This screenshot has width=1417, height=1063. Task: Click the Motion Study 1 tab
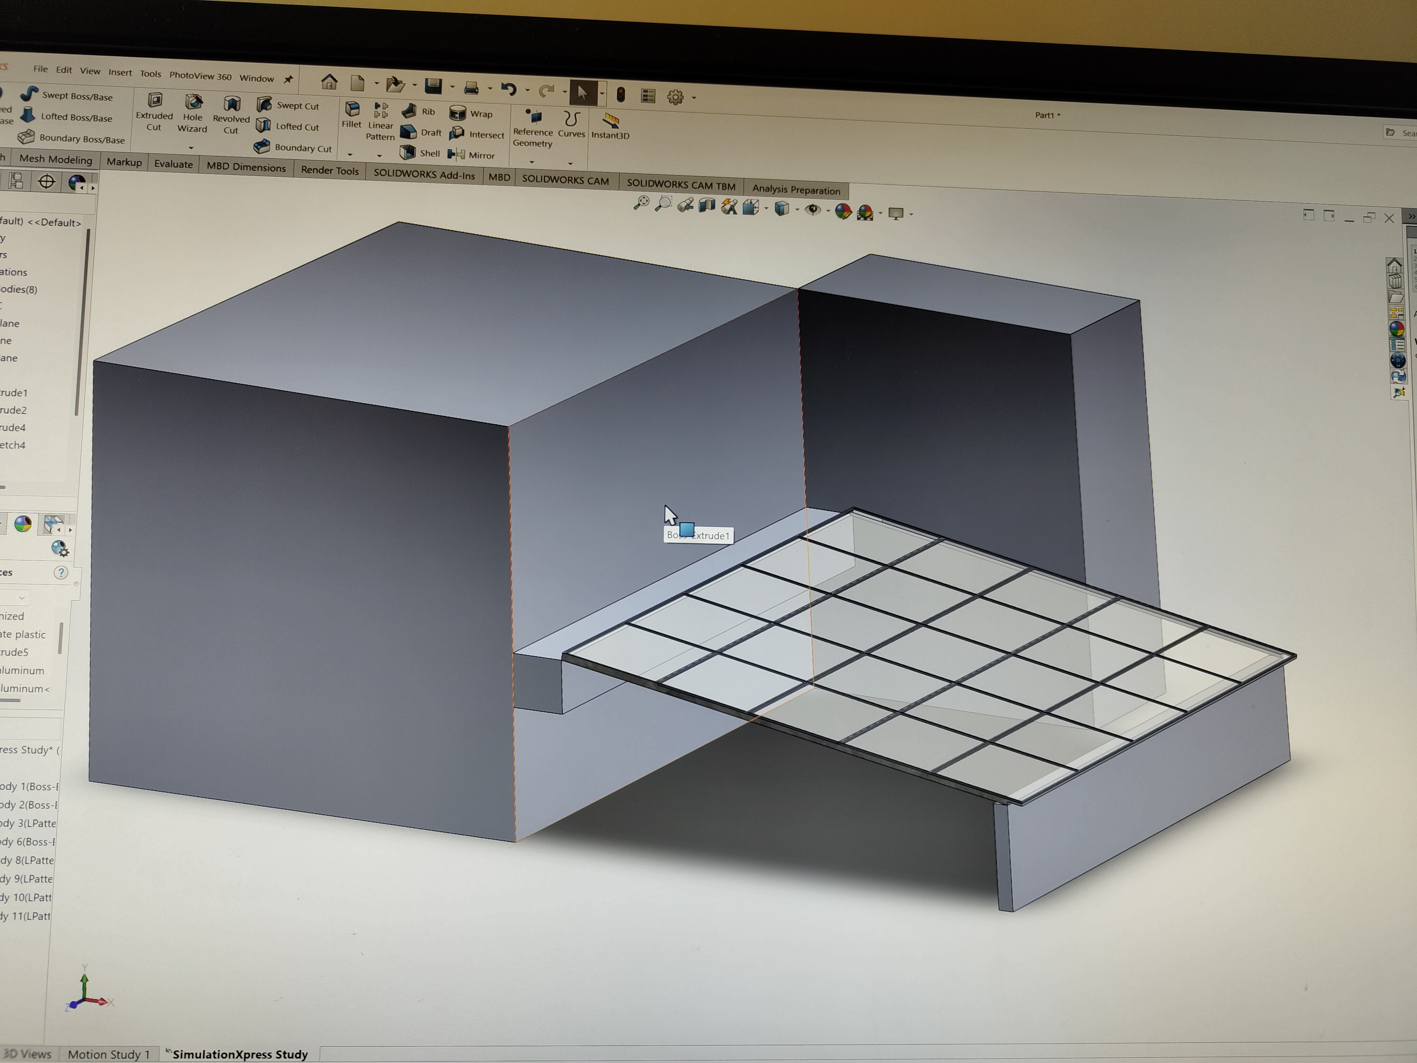(x=108, y=1054)
